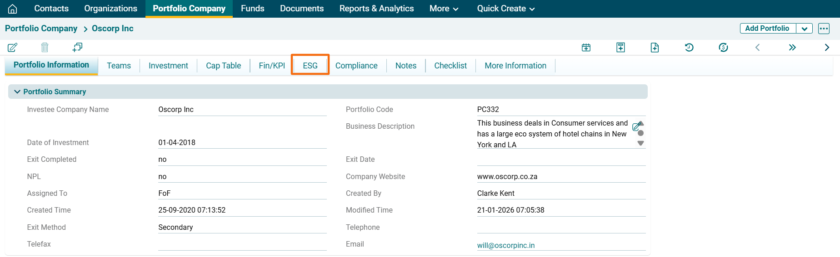Click the double-arrow skip forward icon

792,48
